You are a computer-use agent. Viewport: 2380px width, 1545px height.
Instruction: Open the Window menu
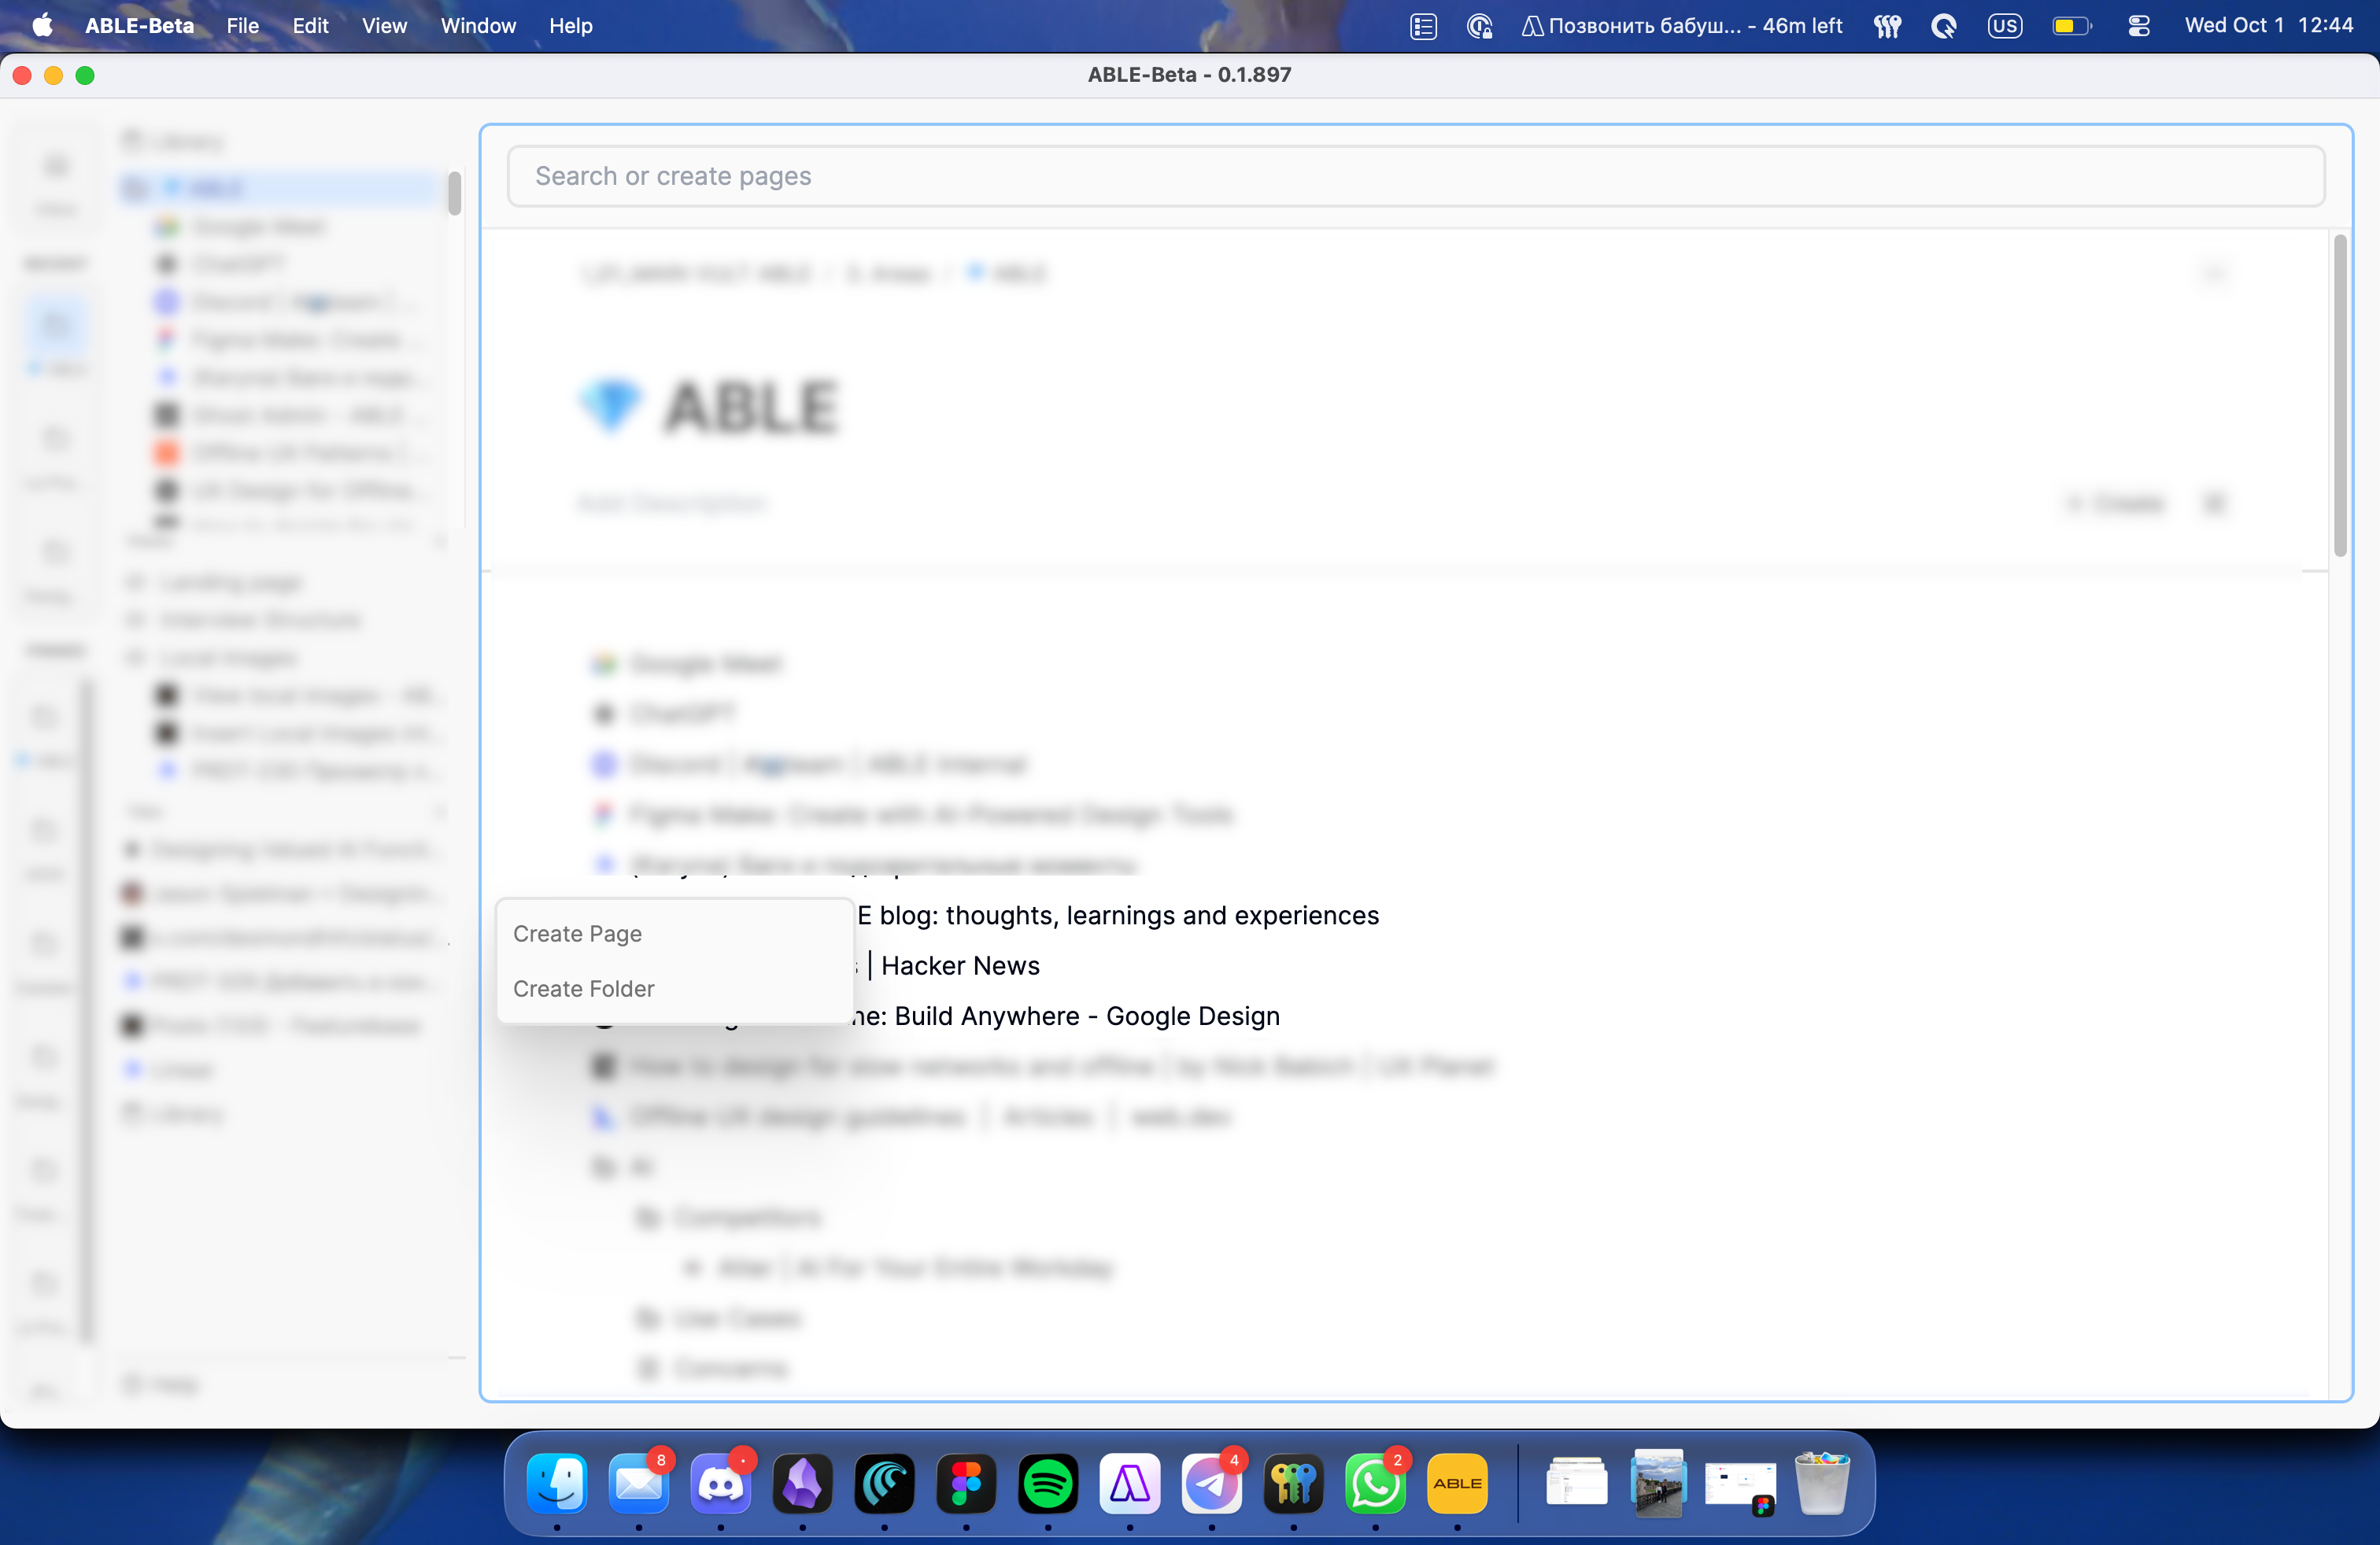tap(478, 26)
